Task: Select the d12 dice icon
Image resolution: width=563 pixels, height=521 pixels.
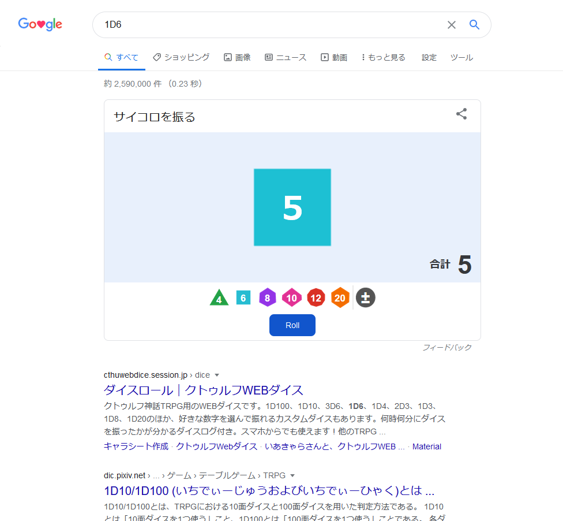Action: tap(316, 297)
